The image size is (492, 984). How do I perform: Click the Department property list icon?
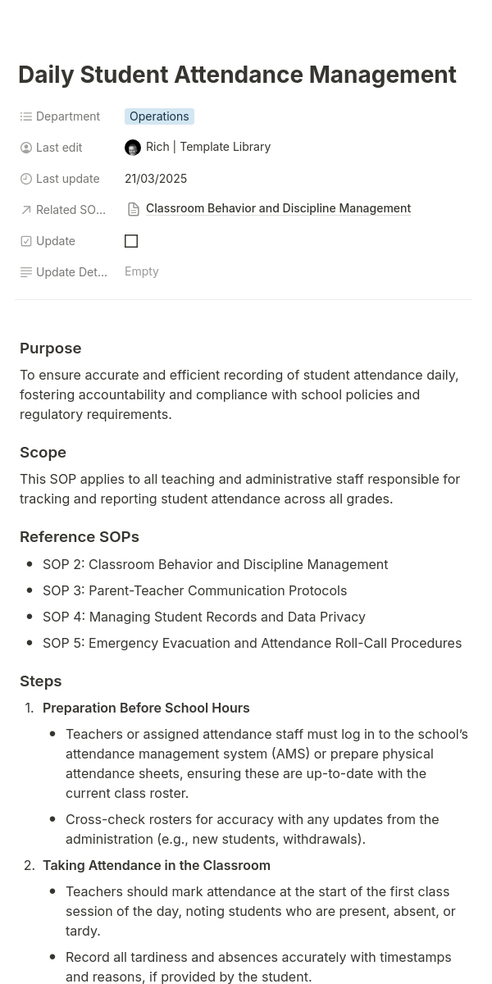(x=26, y=116)
